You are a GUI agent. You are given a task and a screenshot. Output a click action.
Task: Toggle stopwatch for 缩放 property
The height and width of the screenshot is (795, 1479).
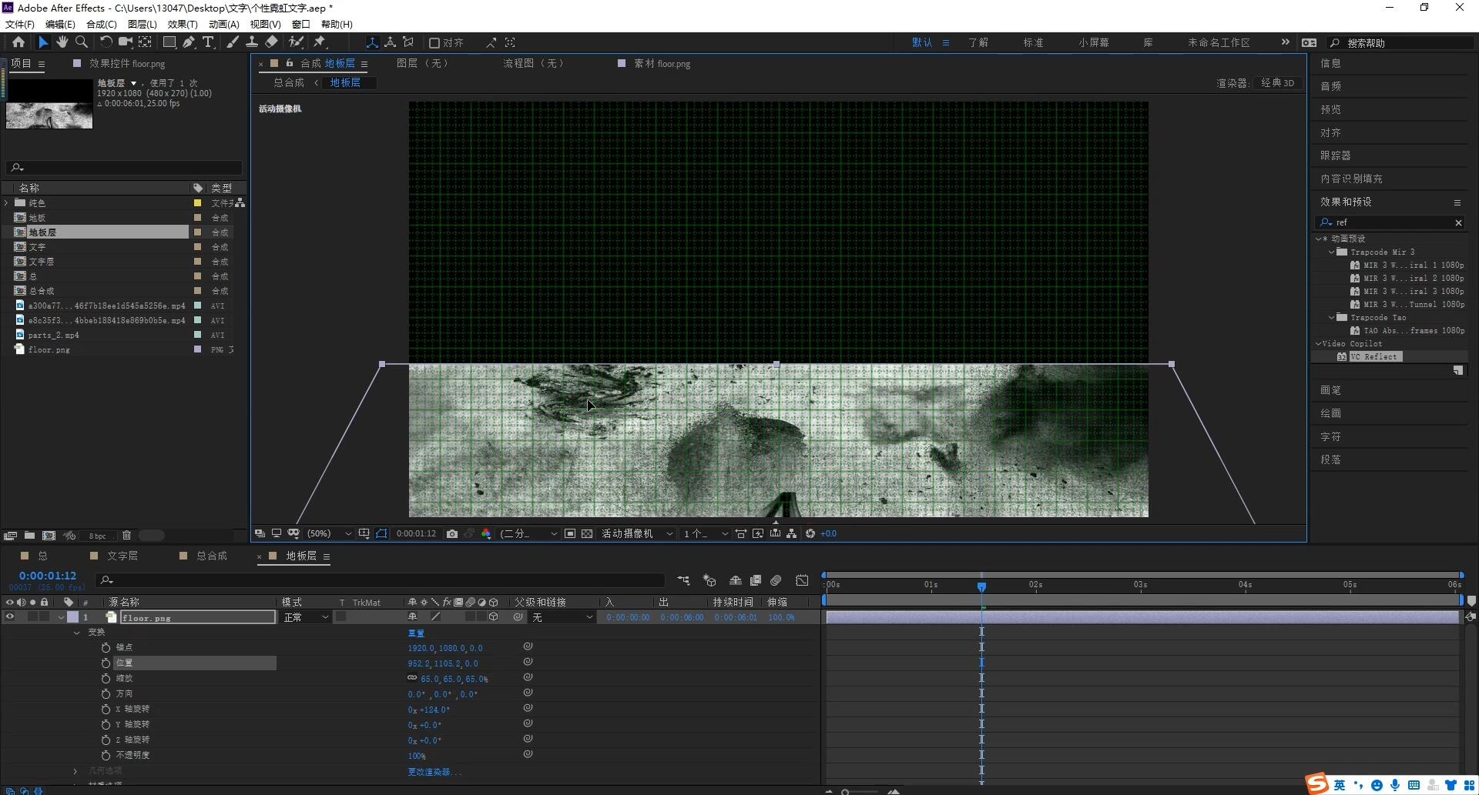click(x=106, y=678)
